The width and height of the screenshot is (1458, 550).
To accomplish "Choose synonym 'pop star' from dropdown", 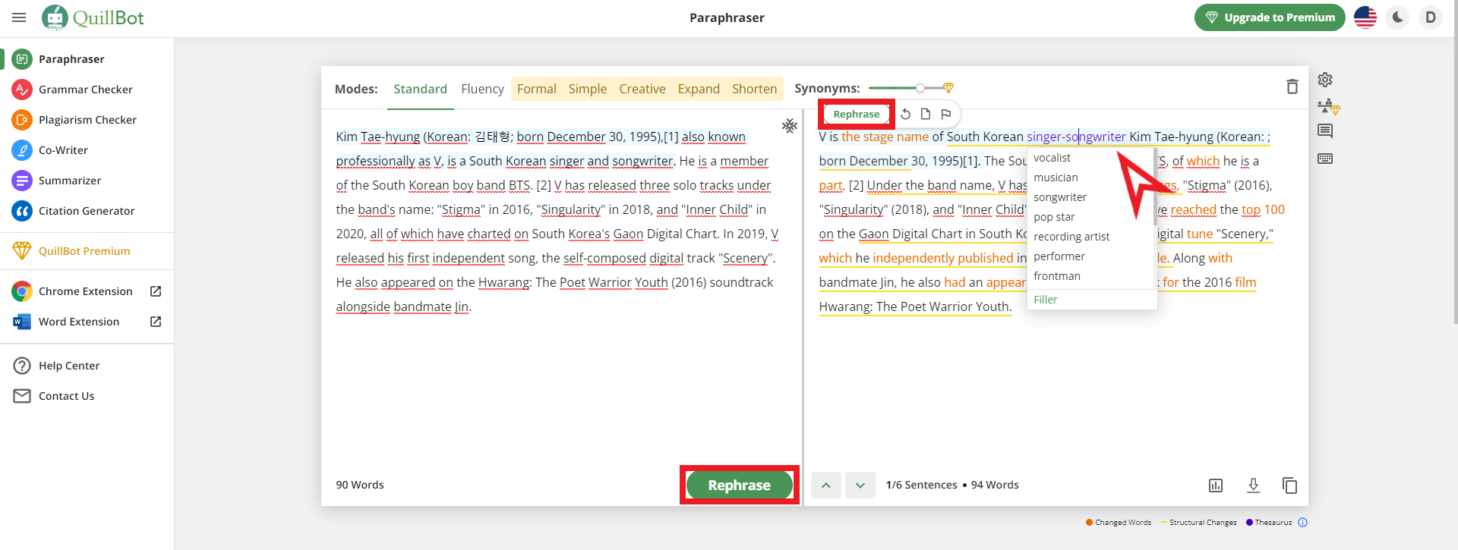I will 1054,217.
